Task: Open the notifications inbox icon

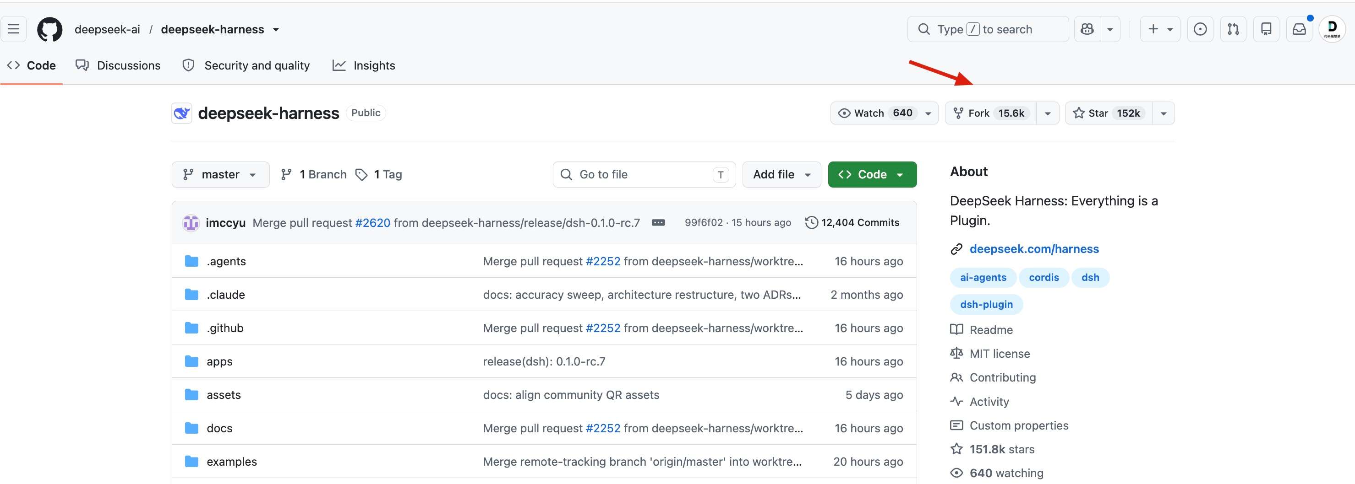Action: coord(1299,29)
